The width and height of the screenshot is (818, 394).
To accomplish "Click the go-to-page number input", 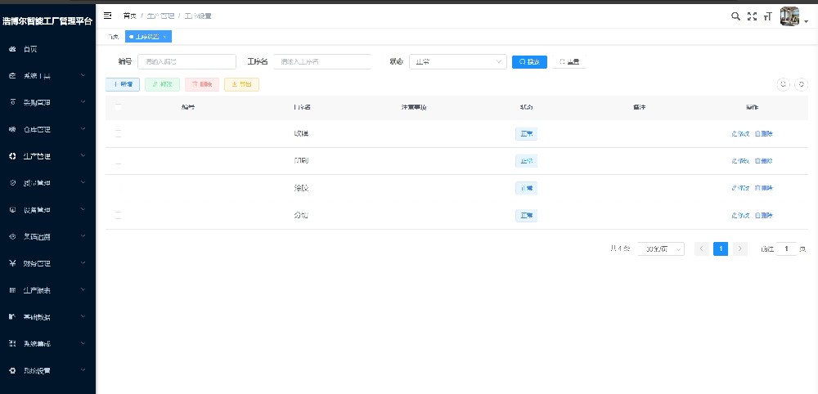I will (x=787, y=249).
